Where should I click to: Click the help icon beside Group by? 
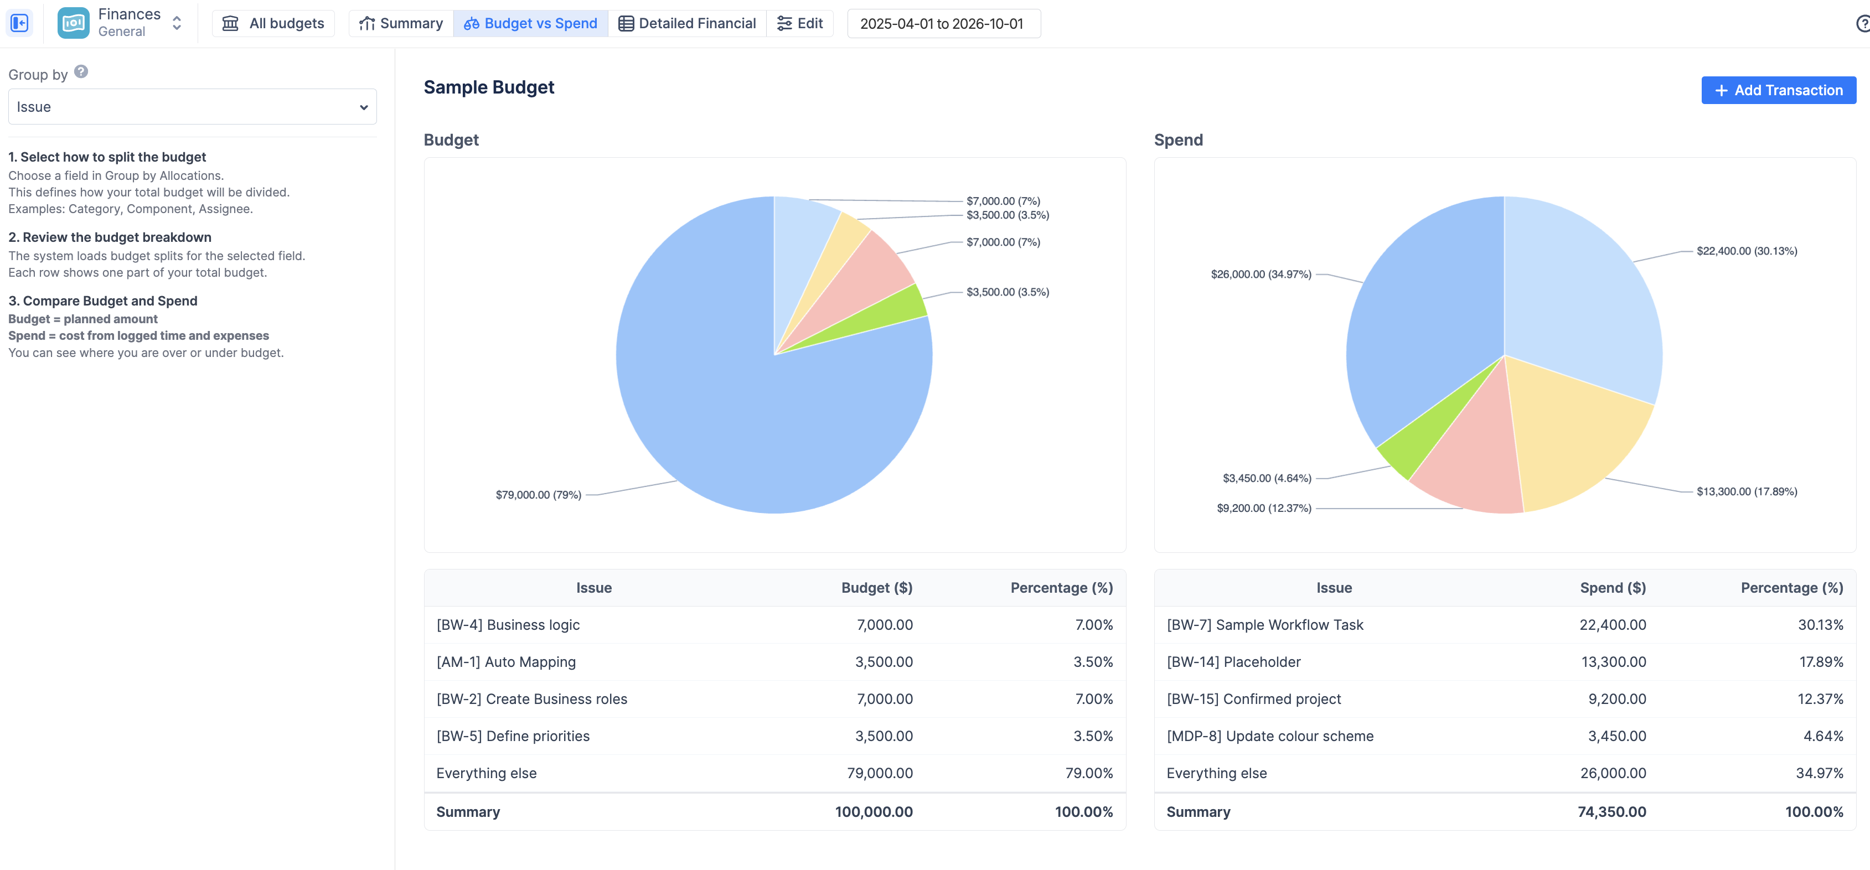pyautogui.click(x=81, y=72)
